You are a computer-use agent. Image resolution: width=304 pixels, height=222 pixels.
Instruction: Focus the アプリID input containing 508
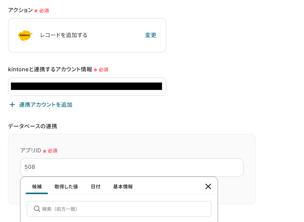coord(132,167)
